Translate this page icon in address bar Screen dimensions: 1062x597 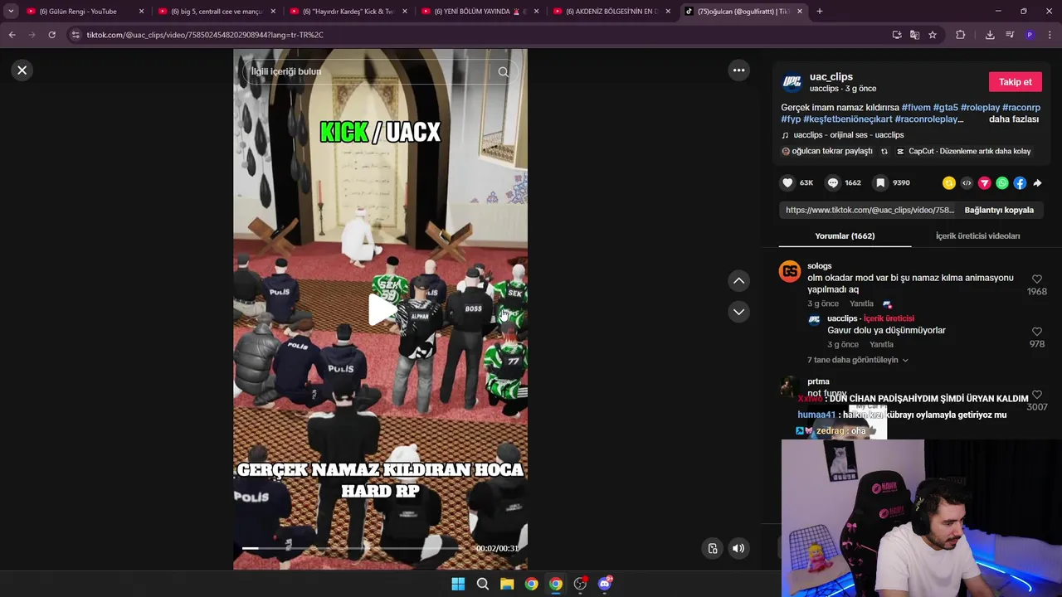[914, 35]
